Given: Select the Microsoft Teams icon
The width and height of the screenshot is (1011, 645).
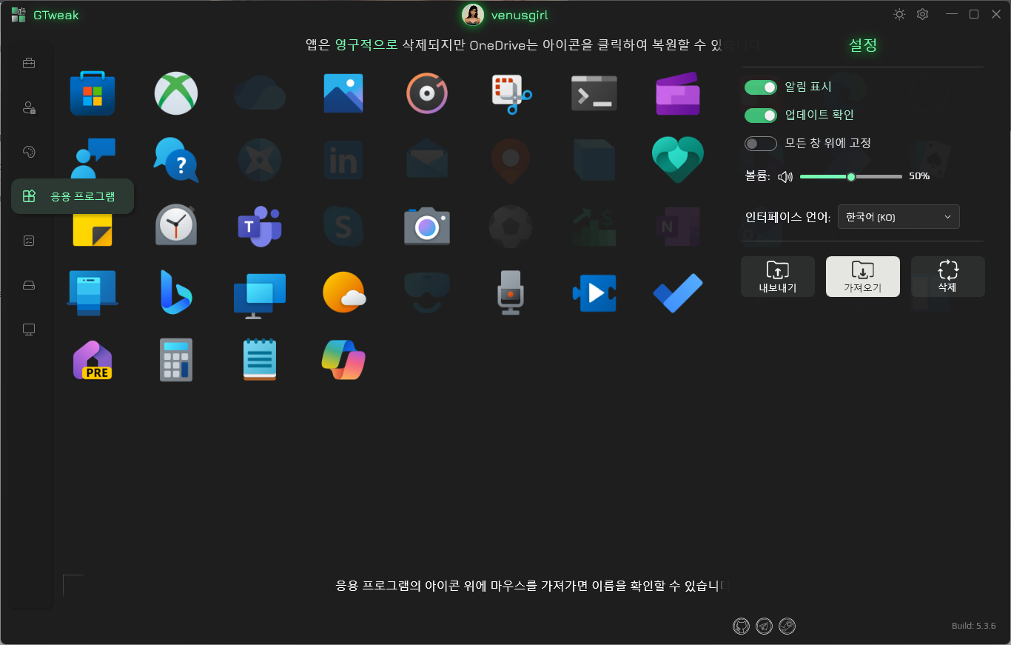Looking at the screenshot, I should click(260, 227).
